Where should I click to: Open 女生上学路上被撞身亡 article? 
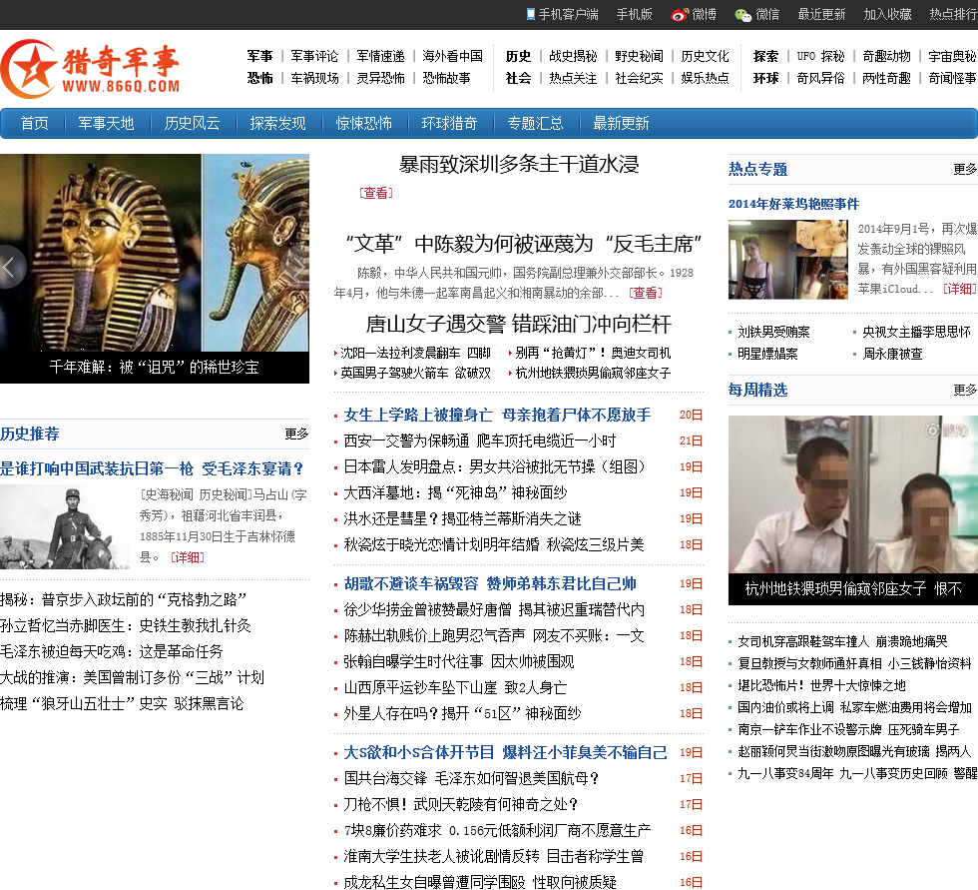point(497,416)
